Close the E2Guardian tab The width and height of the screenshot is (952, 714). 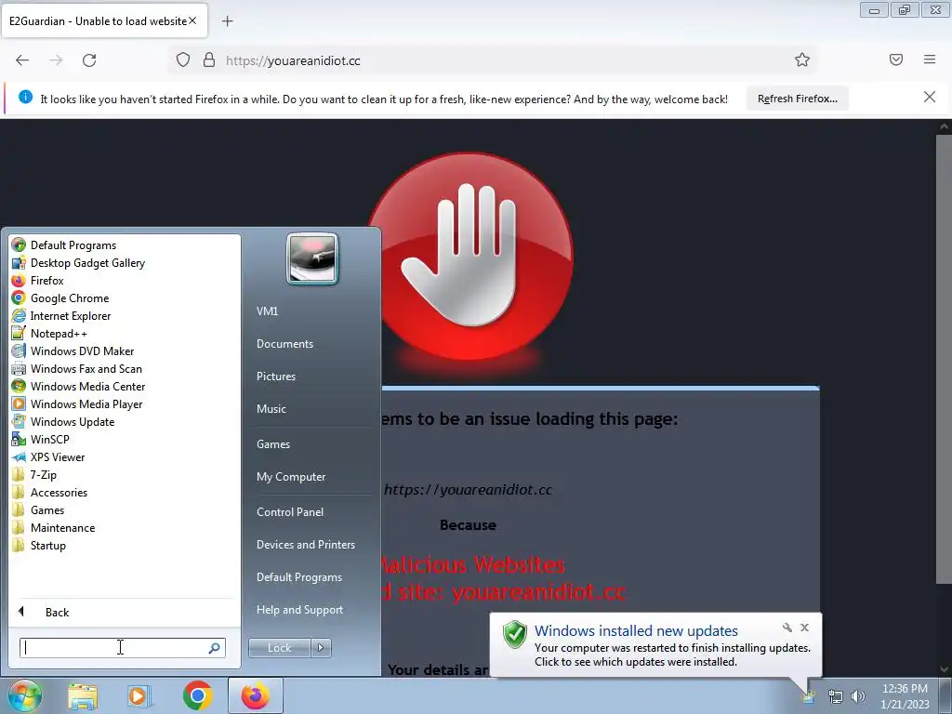[192, 20]
